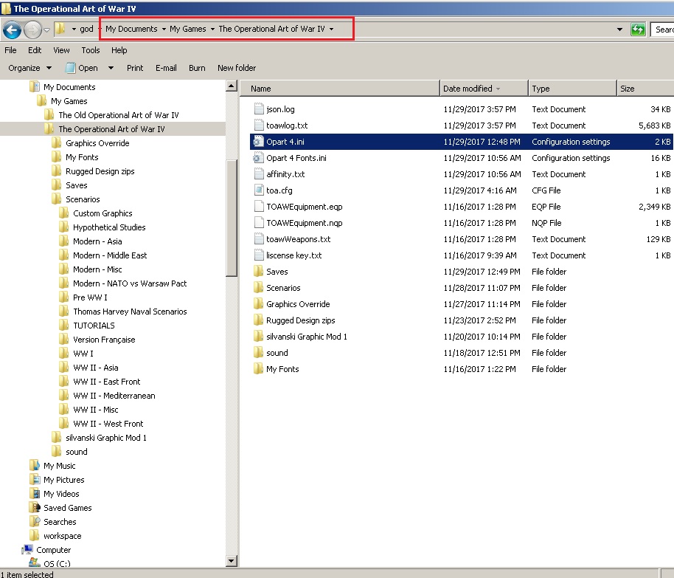
Task: Select TUTORIALS folder in tree
Action: 94,326
